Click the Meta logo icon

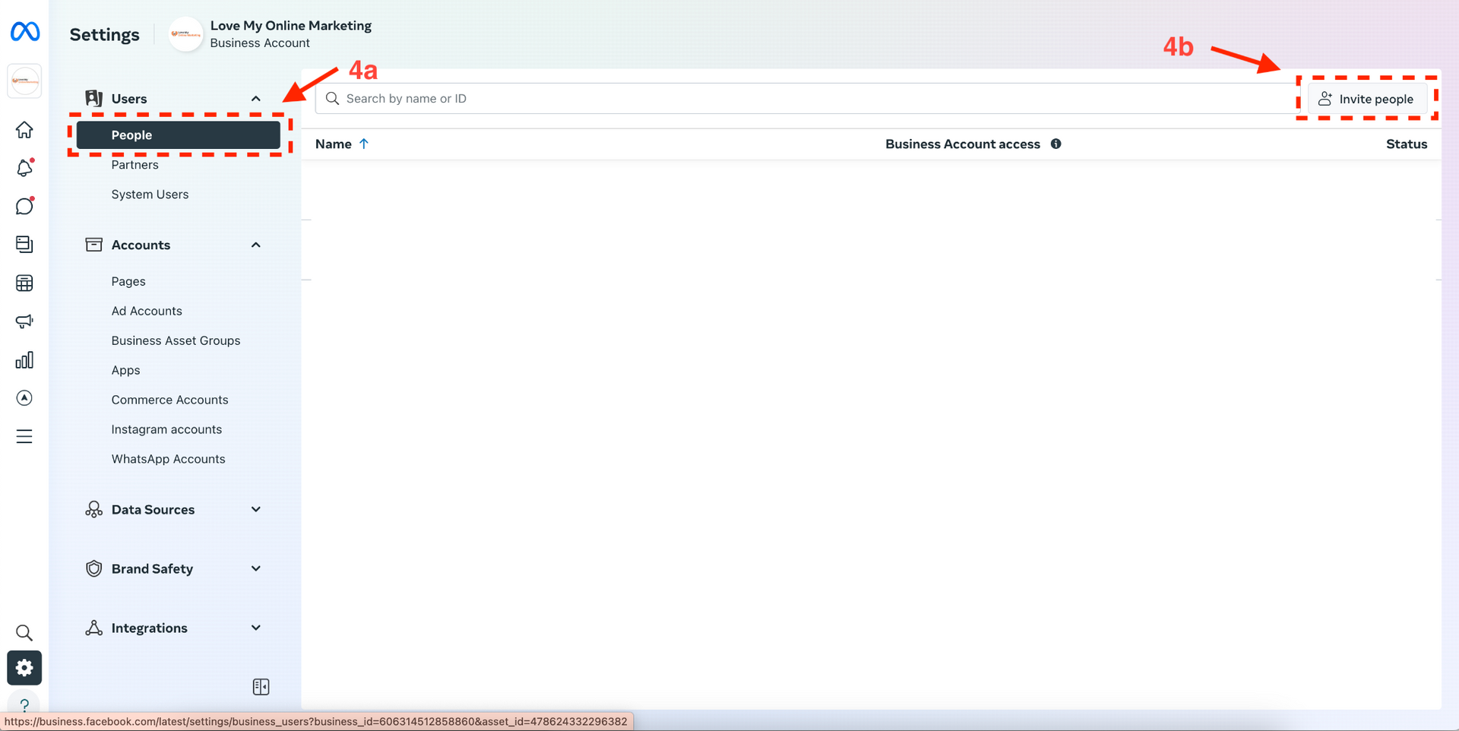[25, 31]
